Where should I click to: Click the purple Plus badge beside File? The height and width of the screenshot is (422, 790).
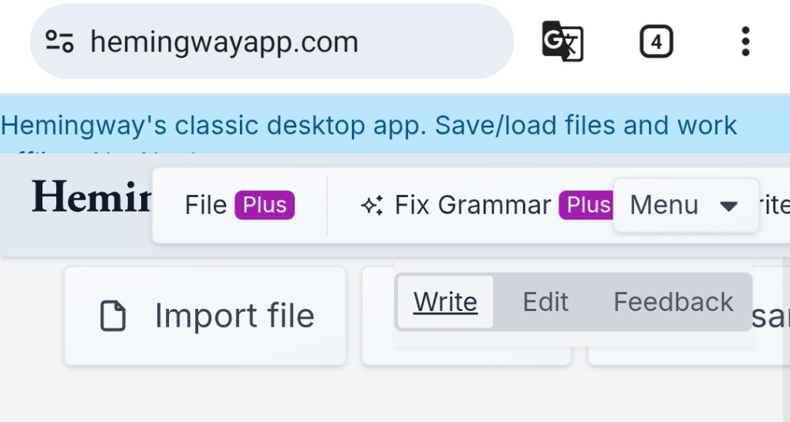pyautogui.click(x=265, y=206)
